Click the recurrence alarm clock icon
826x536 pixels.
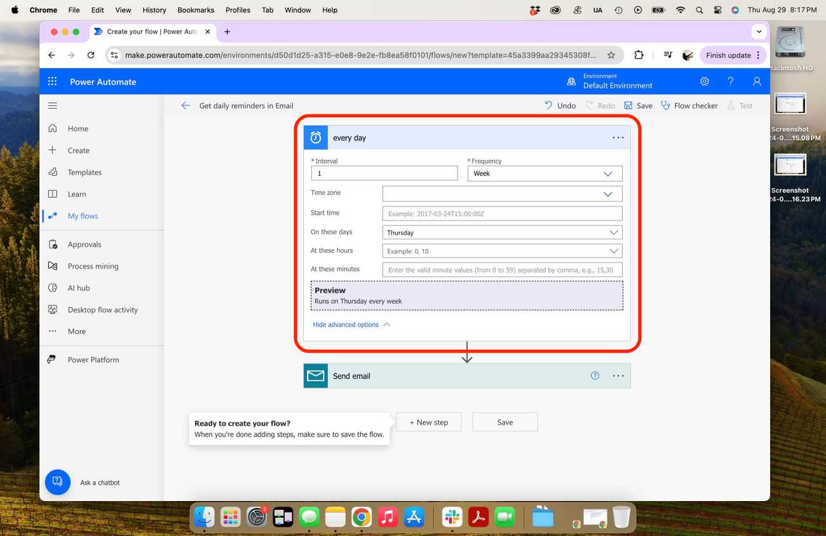316,137
